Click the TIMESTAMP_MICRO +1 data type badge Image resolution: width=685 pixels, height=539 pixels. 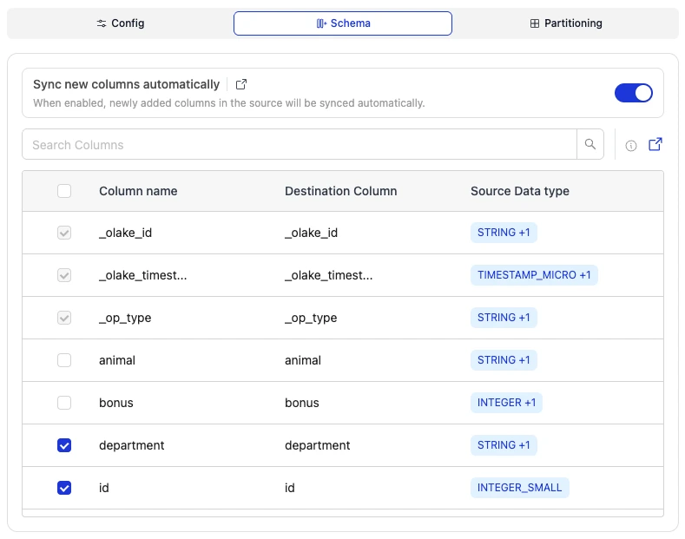pyautogui.click(x=534, y=275)
